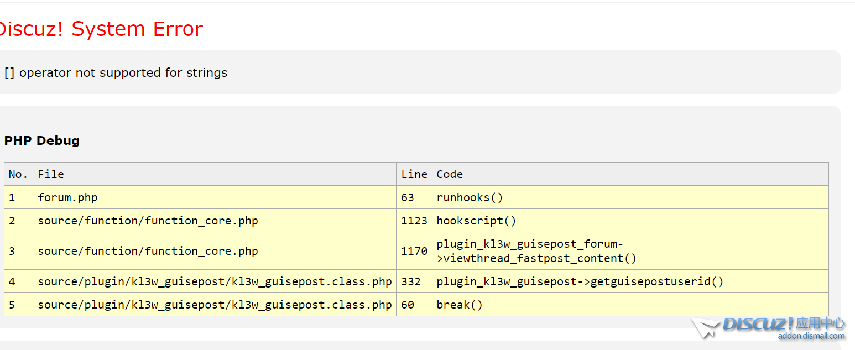855x350 pixels.
Task: Open the addon.dismall.com link
Action: click(811, 336)
